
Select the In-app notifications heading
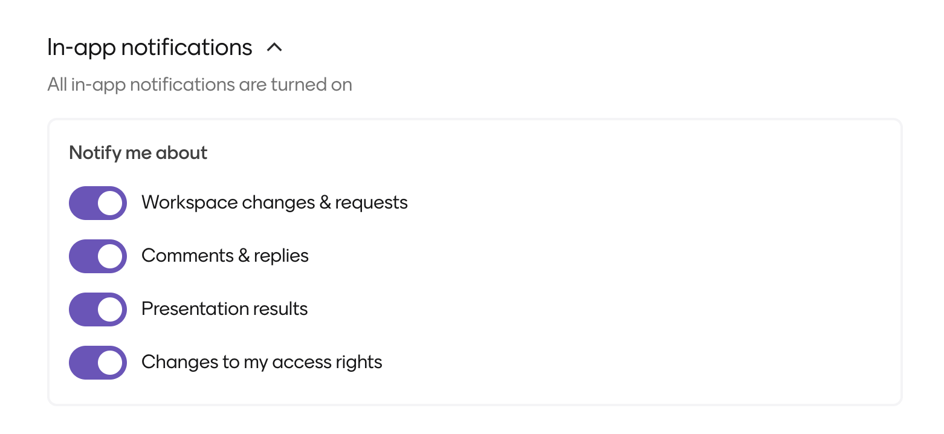149,47
